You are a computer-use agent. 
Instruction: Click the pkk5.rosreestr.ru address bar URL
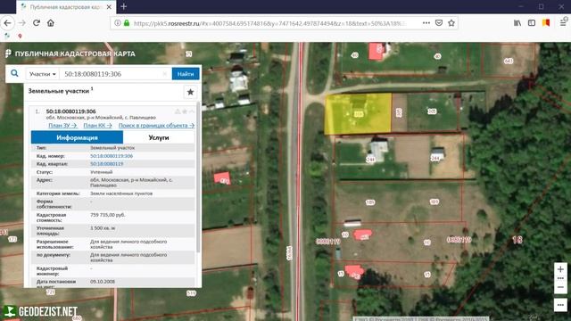tap(269, 23)
